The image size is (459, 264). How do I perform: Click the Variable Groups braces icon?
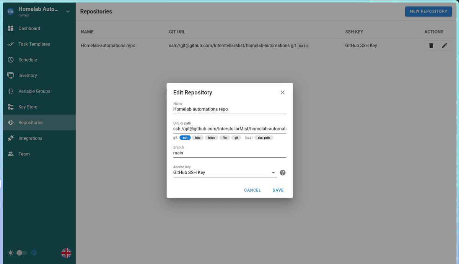(x=11, y=91)
